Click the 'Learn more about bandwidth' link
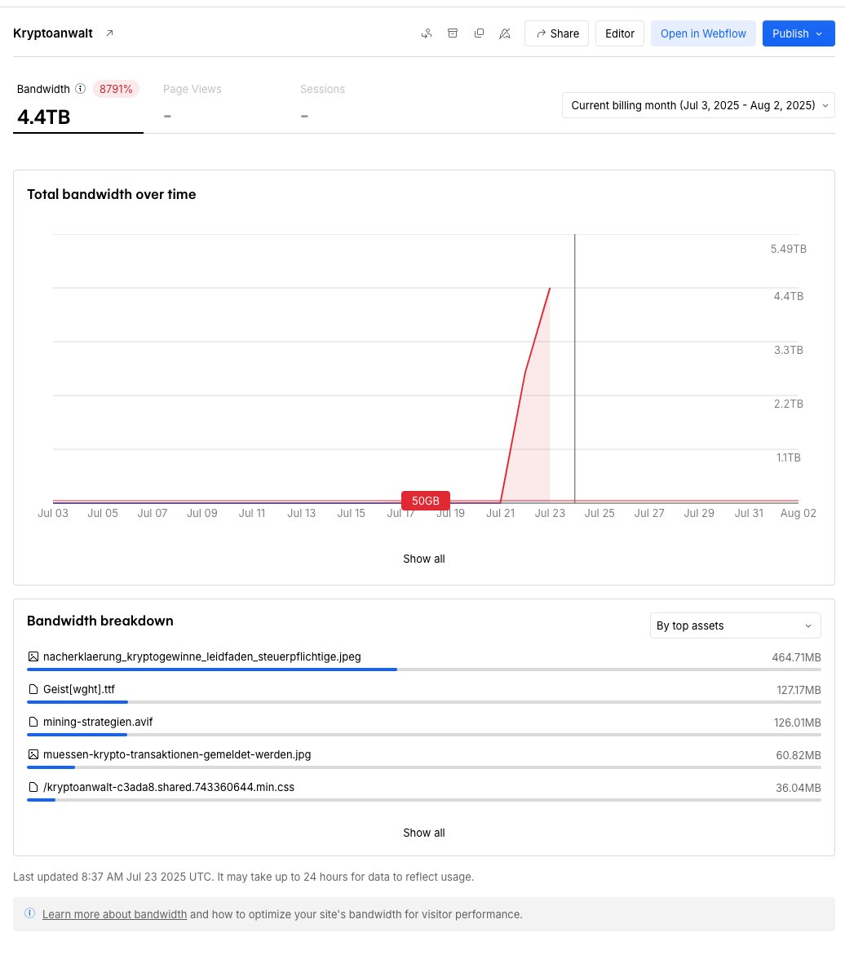Screen dimensions: 845x959 114,913
